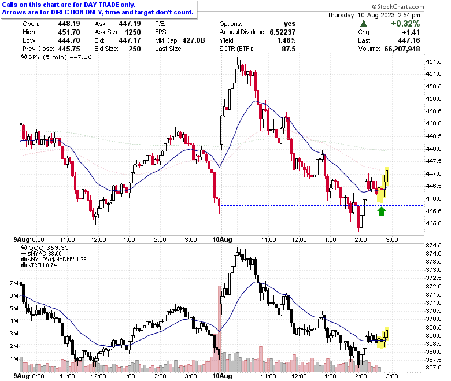
Task: Click the Yield value 1.46%
Action: (x=286, y=40)
